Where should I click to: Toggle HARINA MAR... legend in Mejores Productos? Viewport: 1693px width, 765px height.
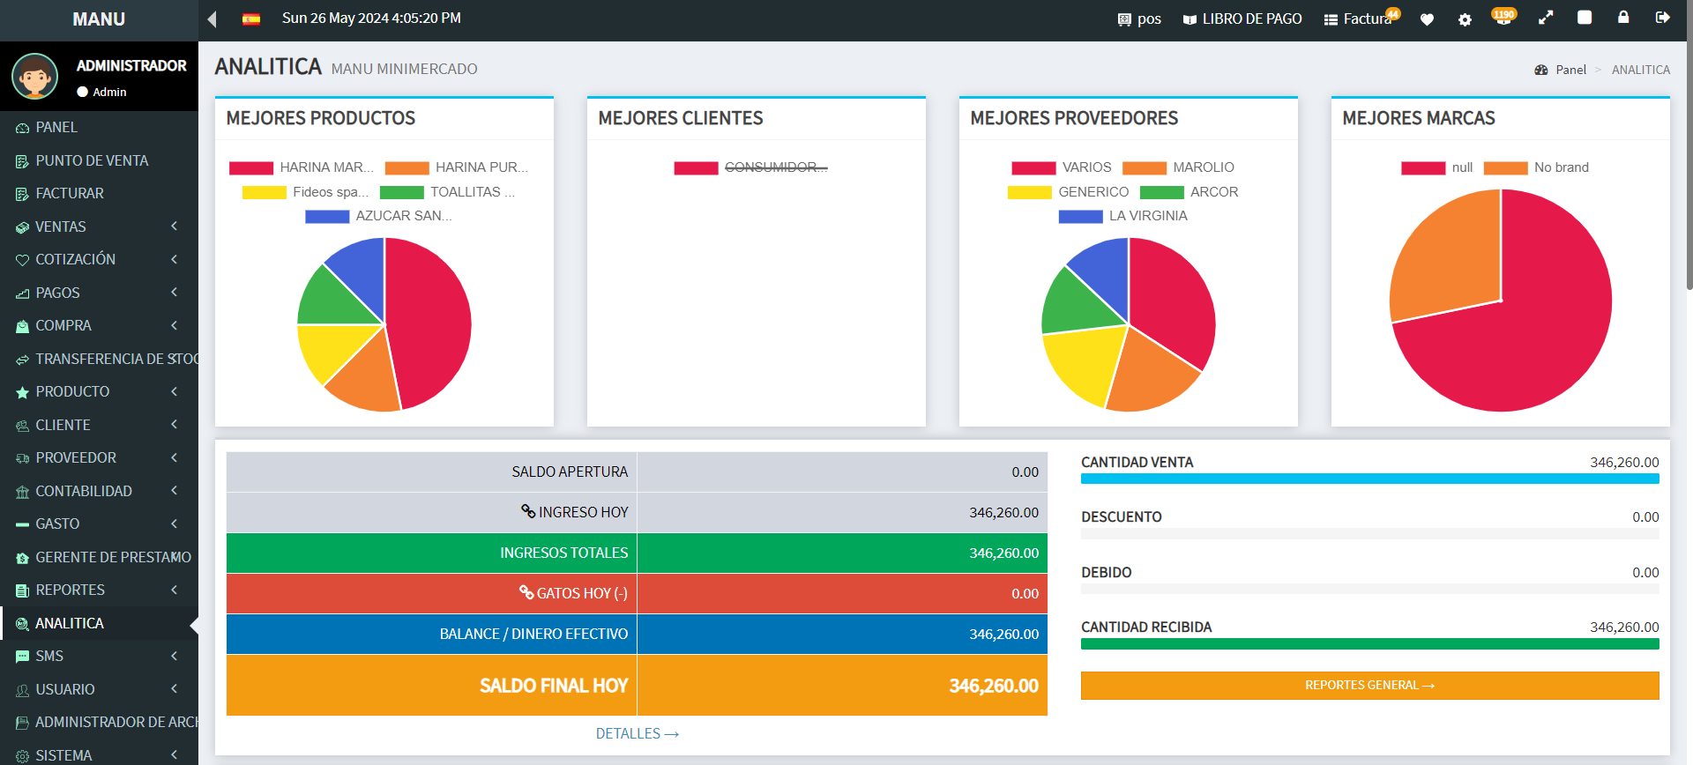(301, 167)
